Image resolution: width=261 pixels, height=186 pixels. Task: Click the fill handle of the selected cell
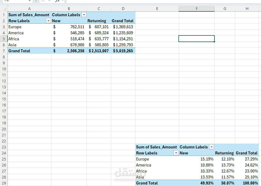click(214, 42)
